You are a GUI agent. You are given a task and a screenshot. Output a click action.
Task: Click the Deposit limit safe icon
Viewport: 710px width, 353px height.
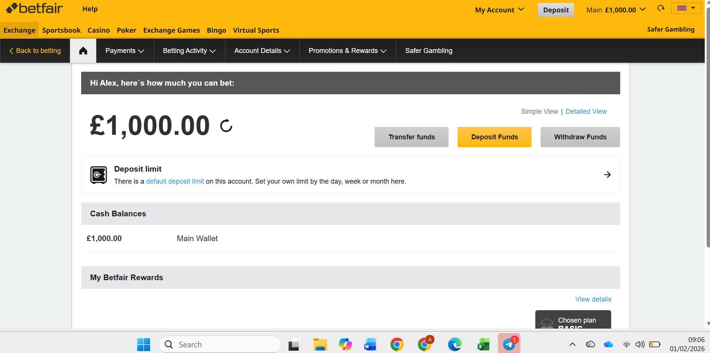98,175
